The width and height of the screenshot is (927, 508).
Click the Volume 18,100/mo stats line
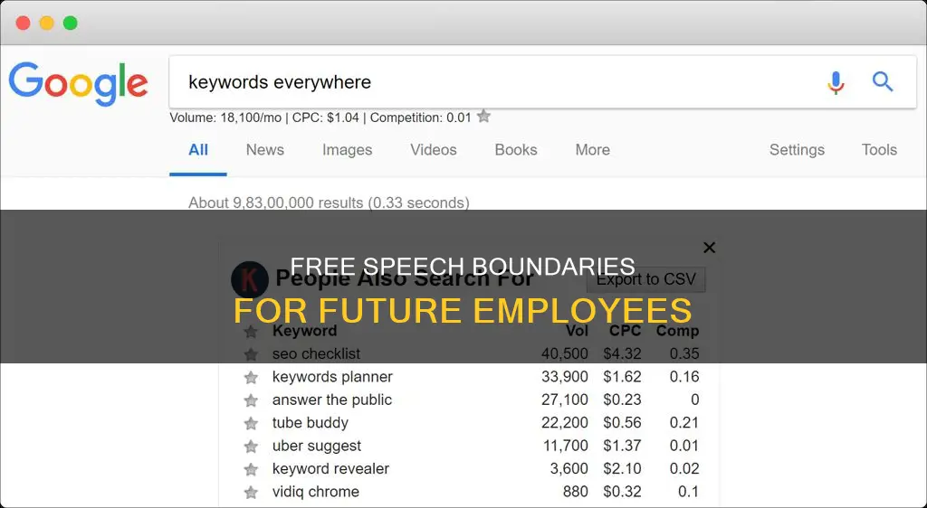[x=320, y=118]
